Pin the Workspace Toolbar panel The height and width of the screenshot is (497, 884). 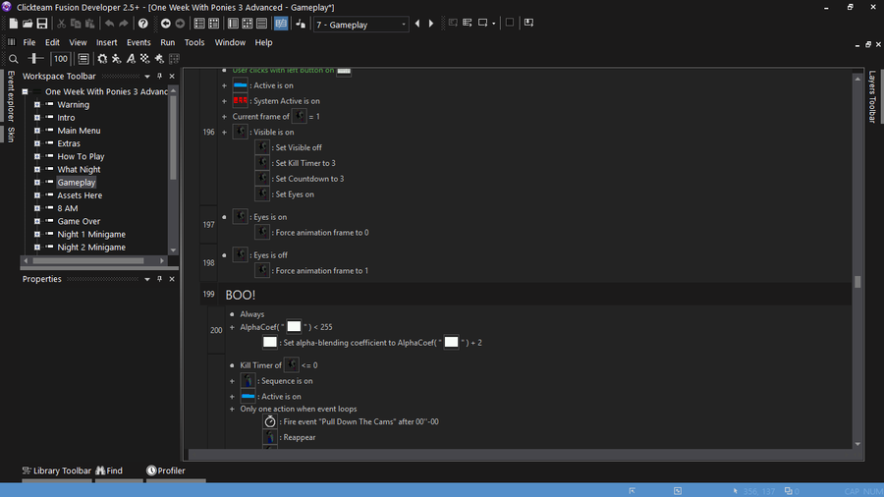pos(159,76)
